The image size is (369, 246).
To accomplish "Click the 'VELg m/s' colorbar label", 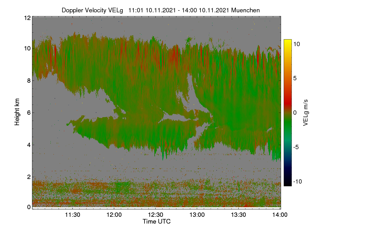I will (x=306, y=112).
